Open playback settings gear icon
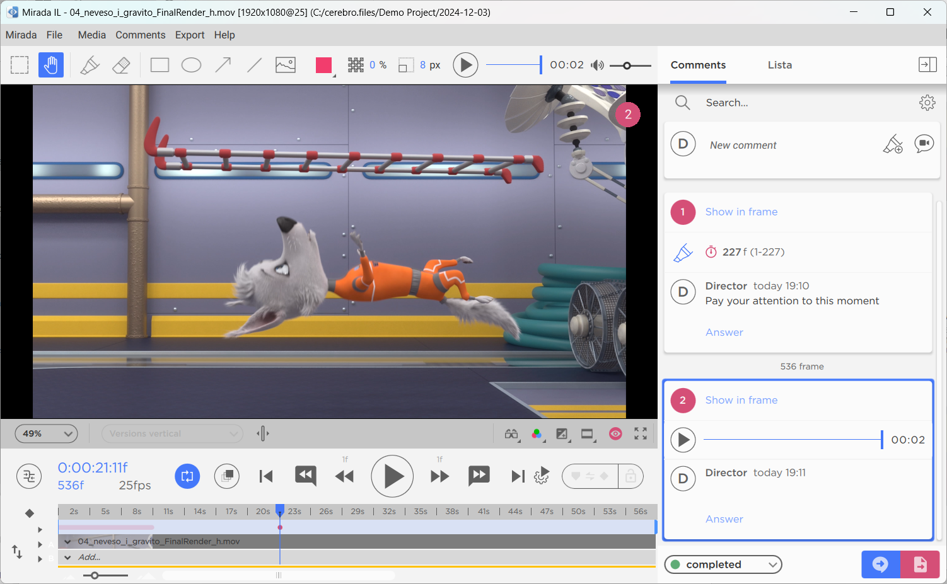The height and width of the screenshot is (584, 947). click(542, 476)
